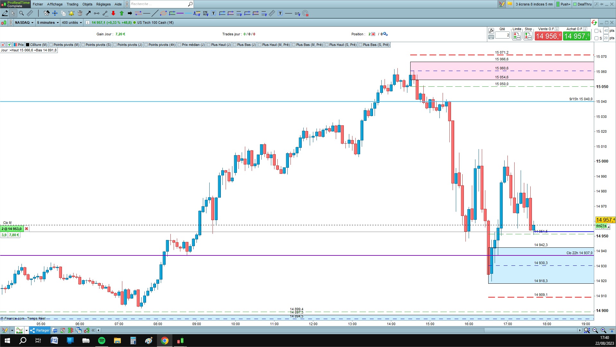The width and height of the screenshot is (616, 347).
Task: Select the pencil drawing tool
Action: tap(5, 13)
